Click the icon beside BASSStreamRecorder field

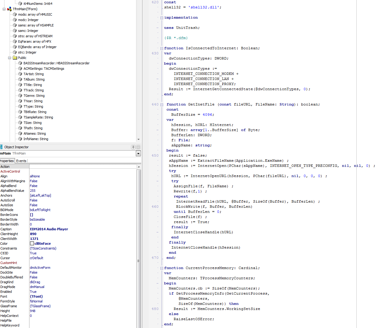(x=20, y=63)
